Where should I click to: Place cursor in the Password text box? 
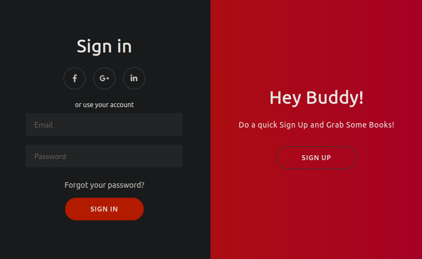tap(104, 156)
